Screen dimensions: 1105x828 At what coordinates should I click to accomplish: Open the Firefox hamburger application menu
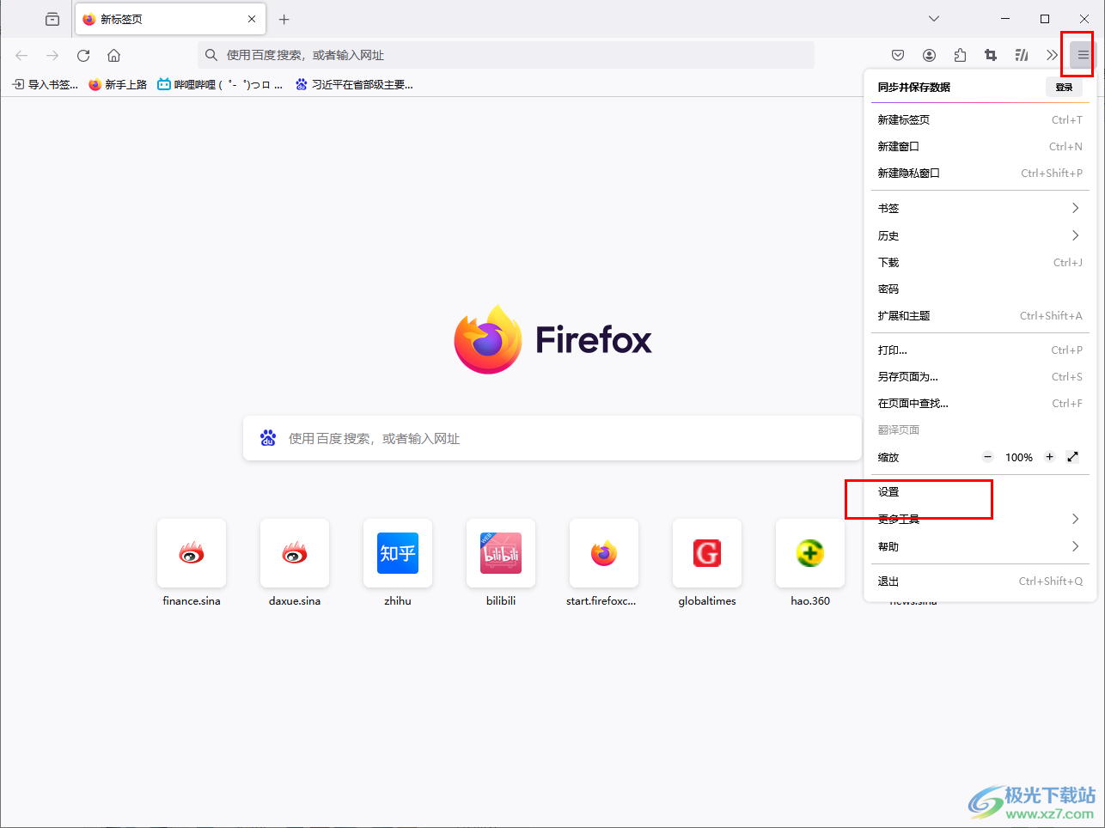[x=1083, y=55]
